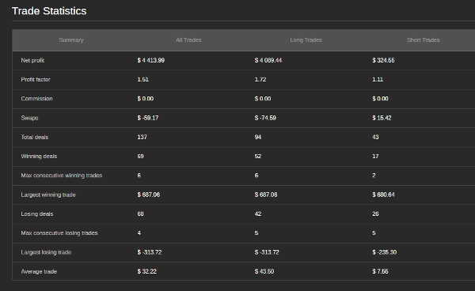
Task: Select Short Trades losing deals 26
Action: click(375, 214)
